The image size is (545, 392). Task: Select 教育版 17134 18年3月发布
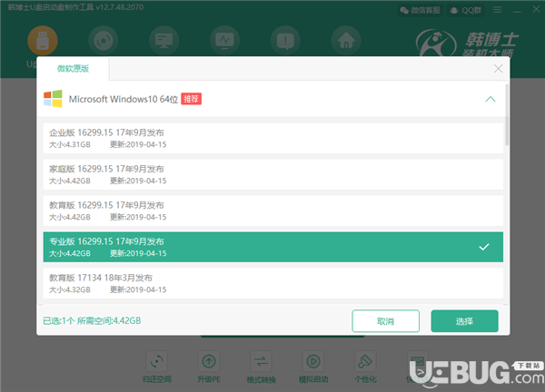pos(272,283)
